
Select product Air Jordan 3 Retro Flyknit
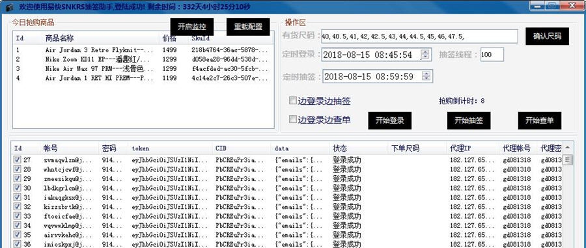tap(99, 50)
